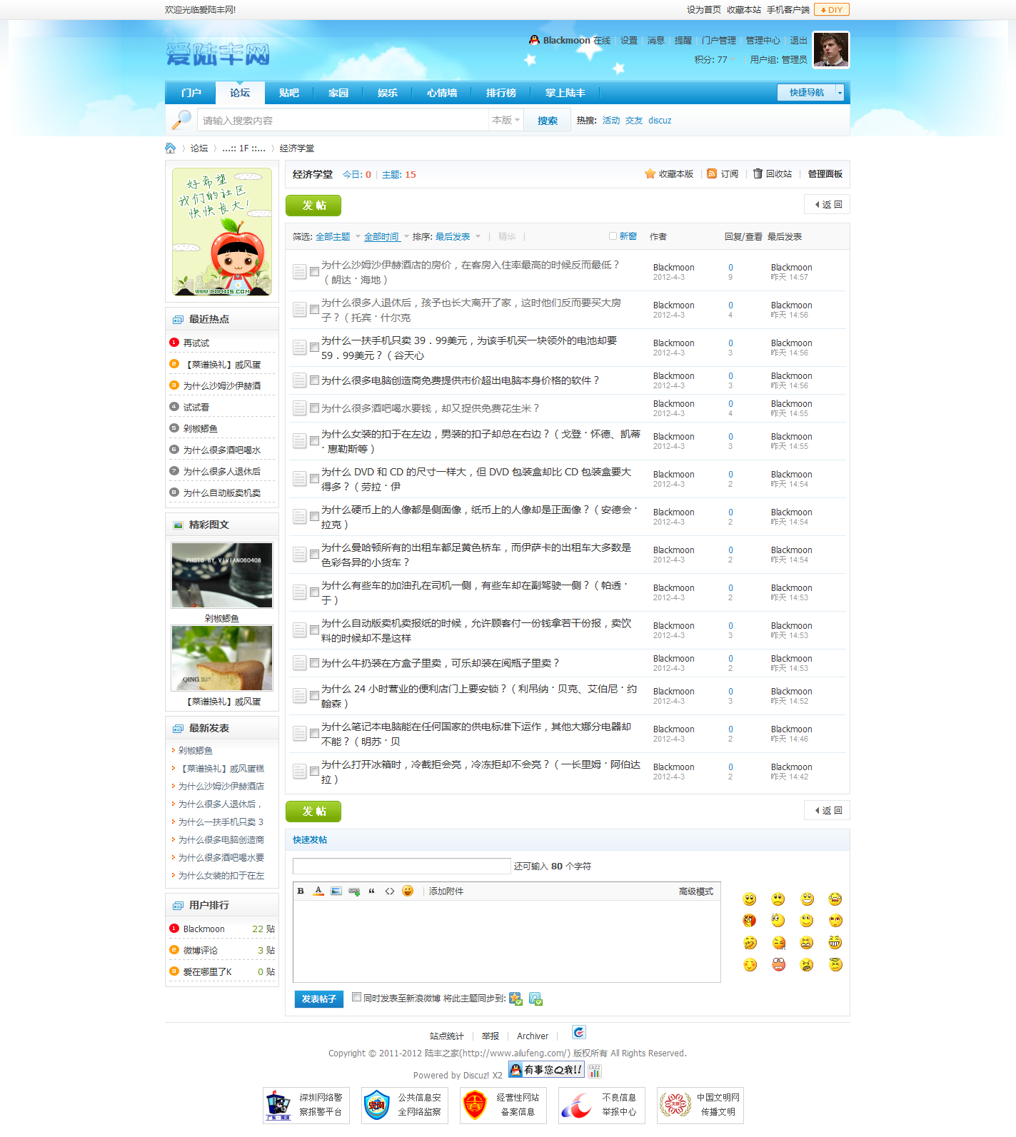Open the font color tool in quick reply
The image size is (1016, 1137).
tap(318, 891)
